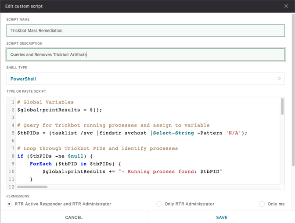This screenshot has height=223, width=295.
Task: Click the Cancel button
Action: [74, 217]
